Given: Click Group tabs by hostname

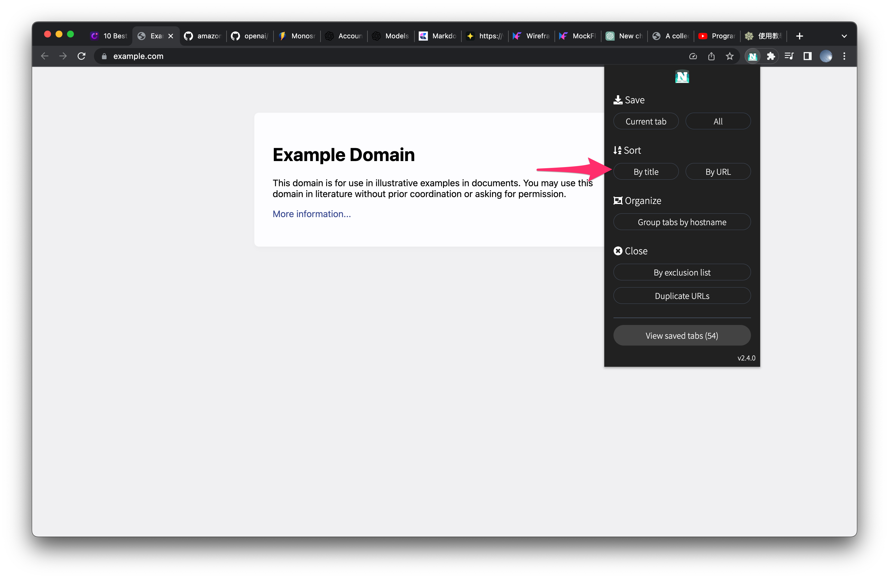Looking at the screenshot, I should pos(682,222).
